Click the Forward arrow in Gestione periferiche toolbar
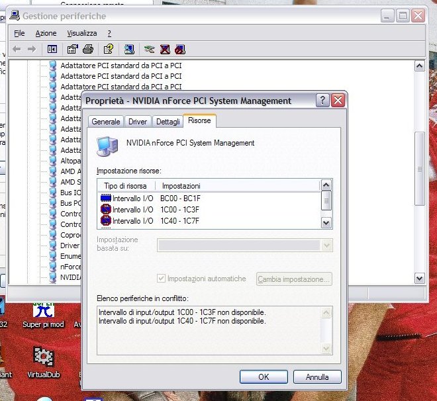Screen dimensions: 437x401 click(x=32, y=49)
